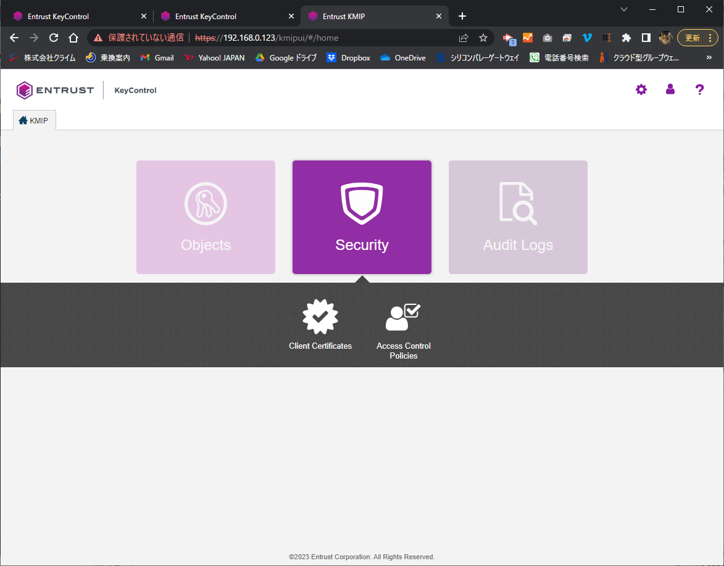
Task: Open Client Certificates
Action: [320, 325]
